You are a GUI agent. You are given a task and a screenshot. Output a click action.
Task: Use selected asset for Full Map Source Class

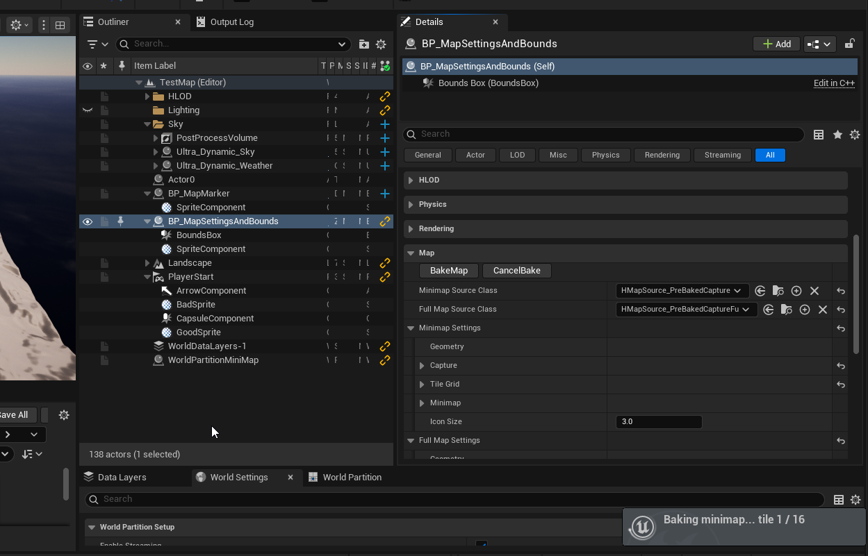pos(768,310)
